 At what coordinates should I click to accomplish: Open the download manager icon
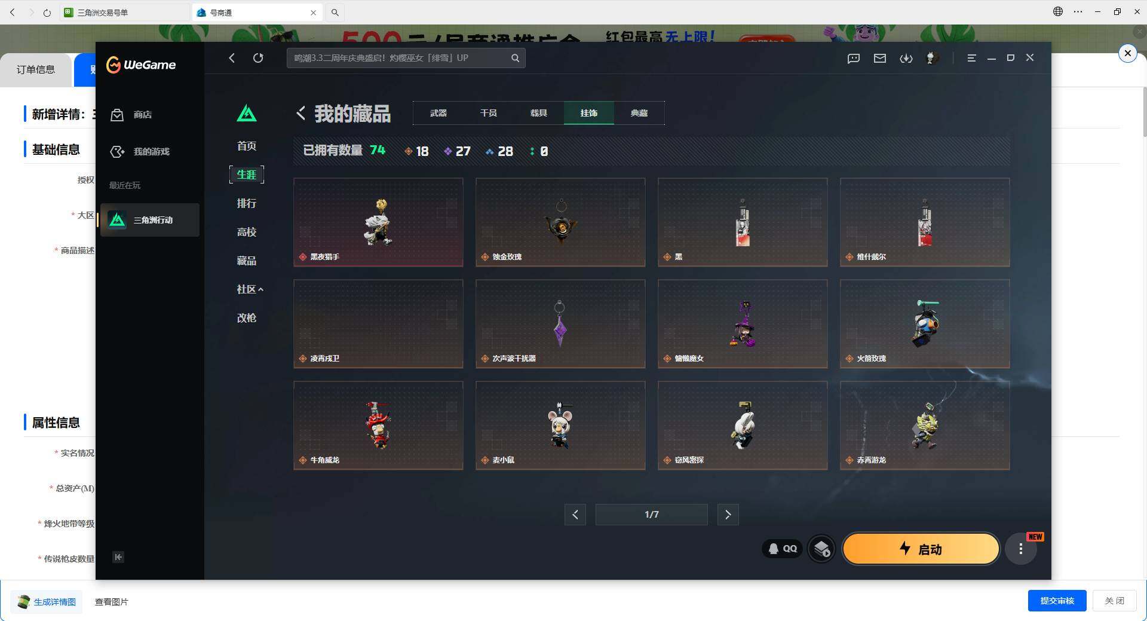[x=906, y=58]
